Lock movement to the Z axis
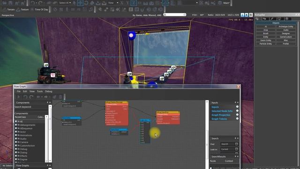Image resolution: width=300 pixels, height=169 pixels. point(133,3)
